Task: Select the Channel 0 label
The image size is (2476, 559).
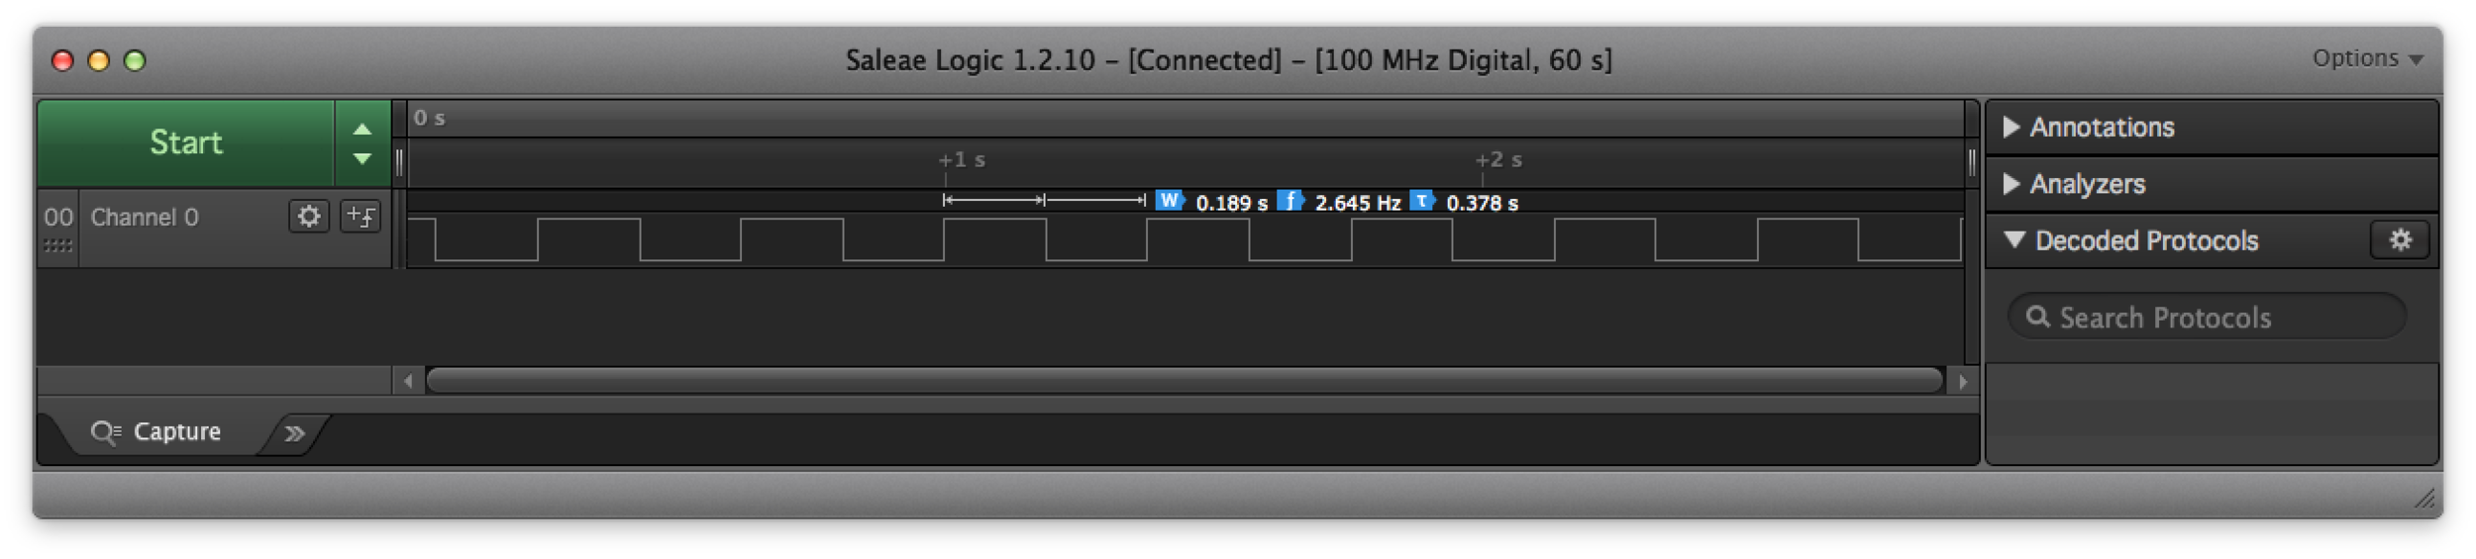Action: click(145, 217)
